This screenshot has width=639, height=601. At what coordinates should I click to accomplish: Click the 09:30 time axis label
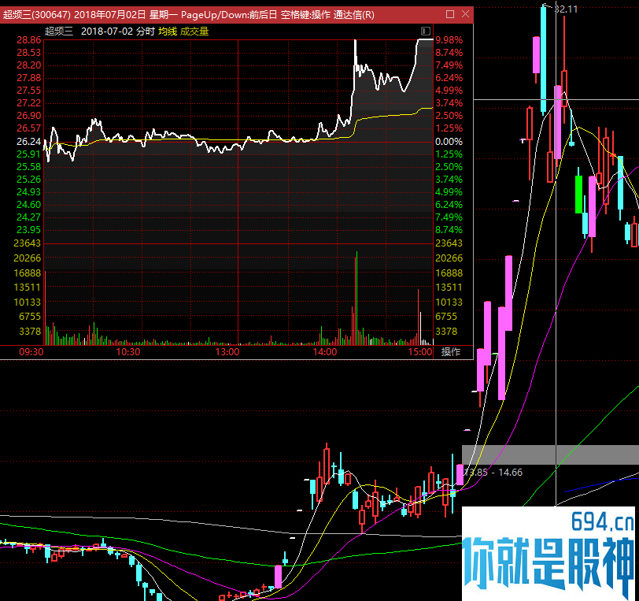31,352
